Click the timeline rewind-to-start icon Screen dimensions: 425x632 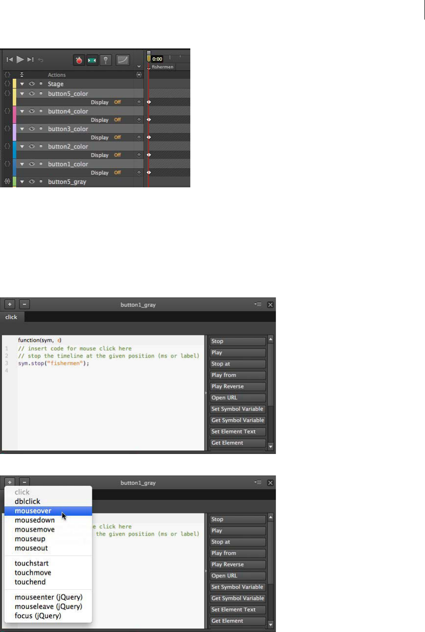[x=10, y=60]
